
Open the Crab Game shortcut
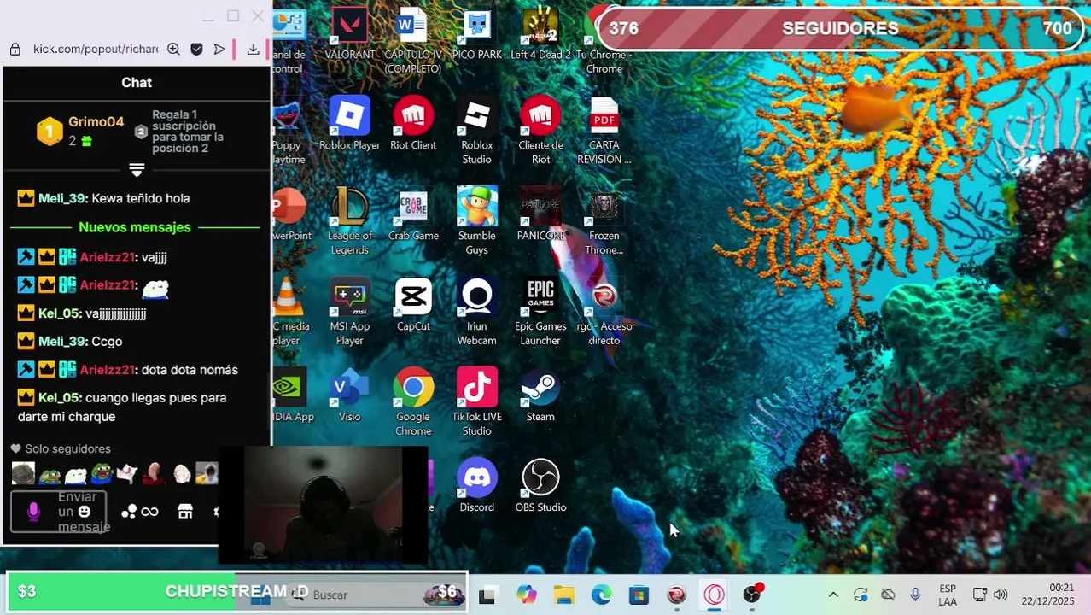pos(413,215)
